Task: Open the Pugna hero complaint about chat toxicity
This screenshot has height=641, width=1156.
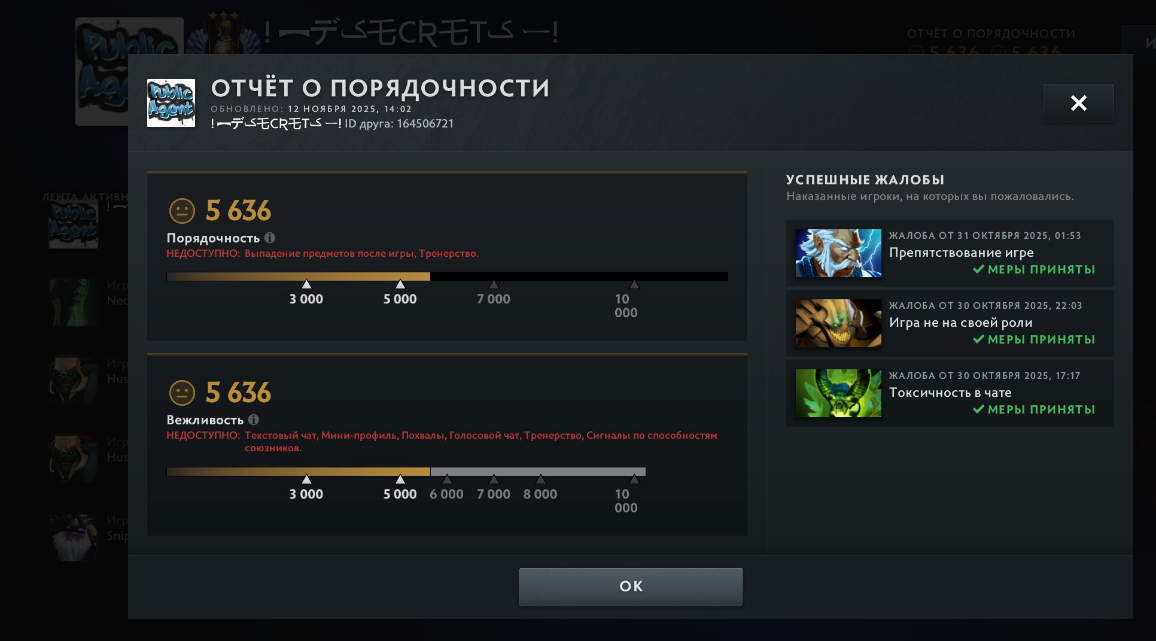Action: click(x=950, y=393)
